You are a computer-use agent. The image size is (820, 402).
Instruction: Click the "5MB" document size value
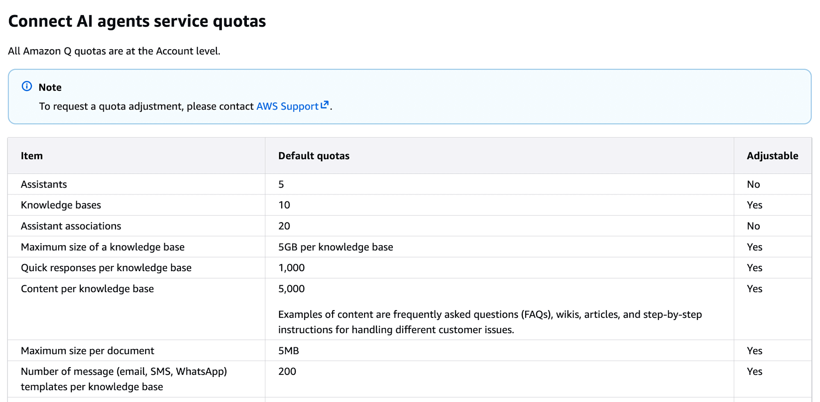coord(288,351)
